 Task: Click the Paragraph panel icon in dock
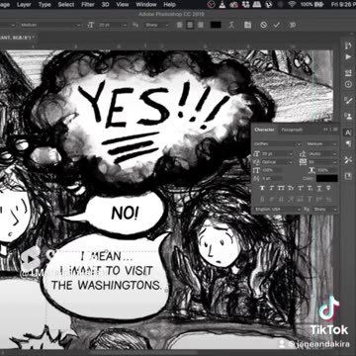coord(348,143)
